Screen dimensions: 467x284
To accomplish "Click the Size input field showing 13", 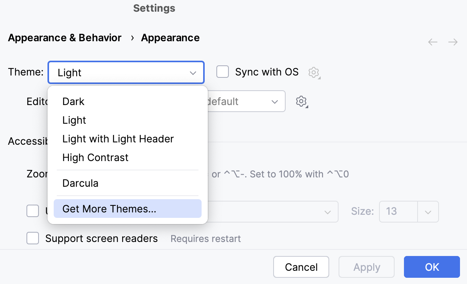I will click(x=398, y=212).
